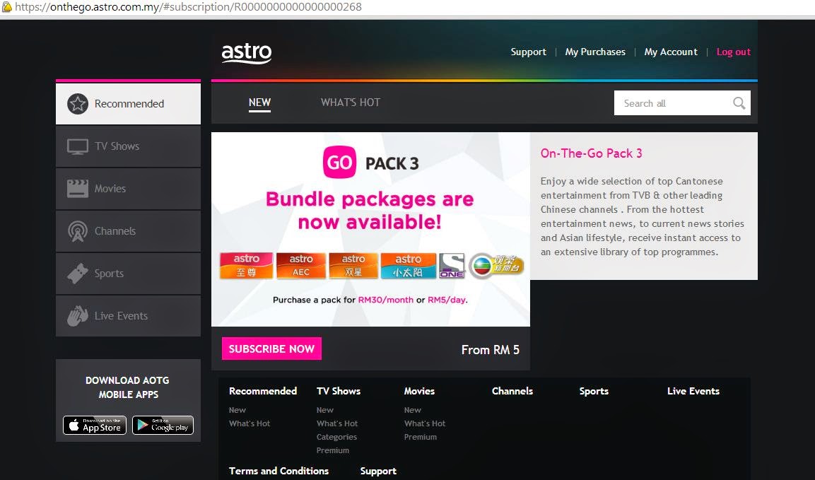Open the footer Support link
Image resolution: width=815 pixels, height=480 pixels.
tap(378, 471)
